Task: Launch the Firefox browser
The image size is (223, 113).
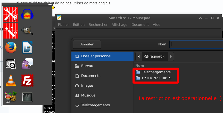Action: 11,47
